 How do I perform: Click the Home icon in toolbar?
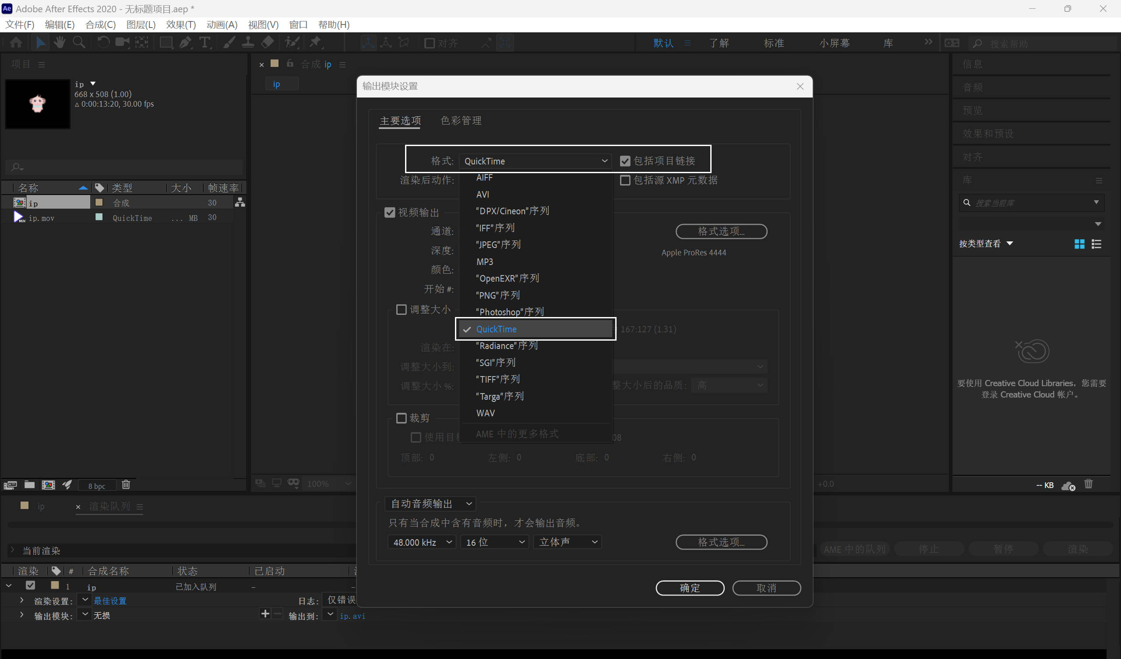pos(16,43)
